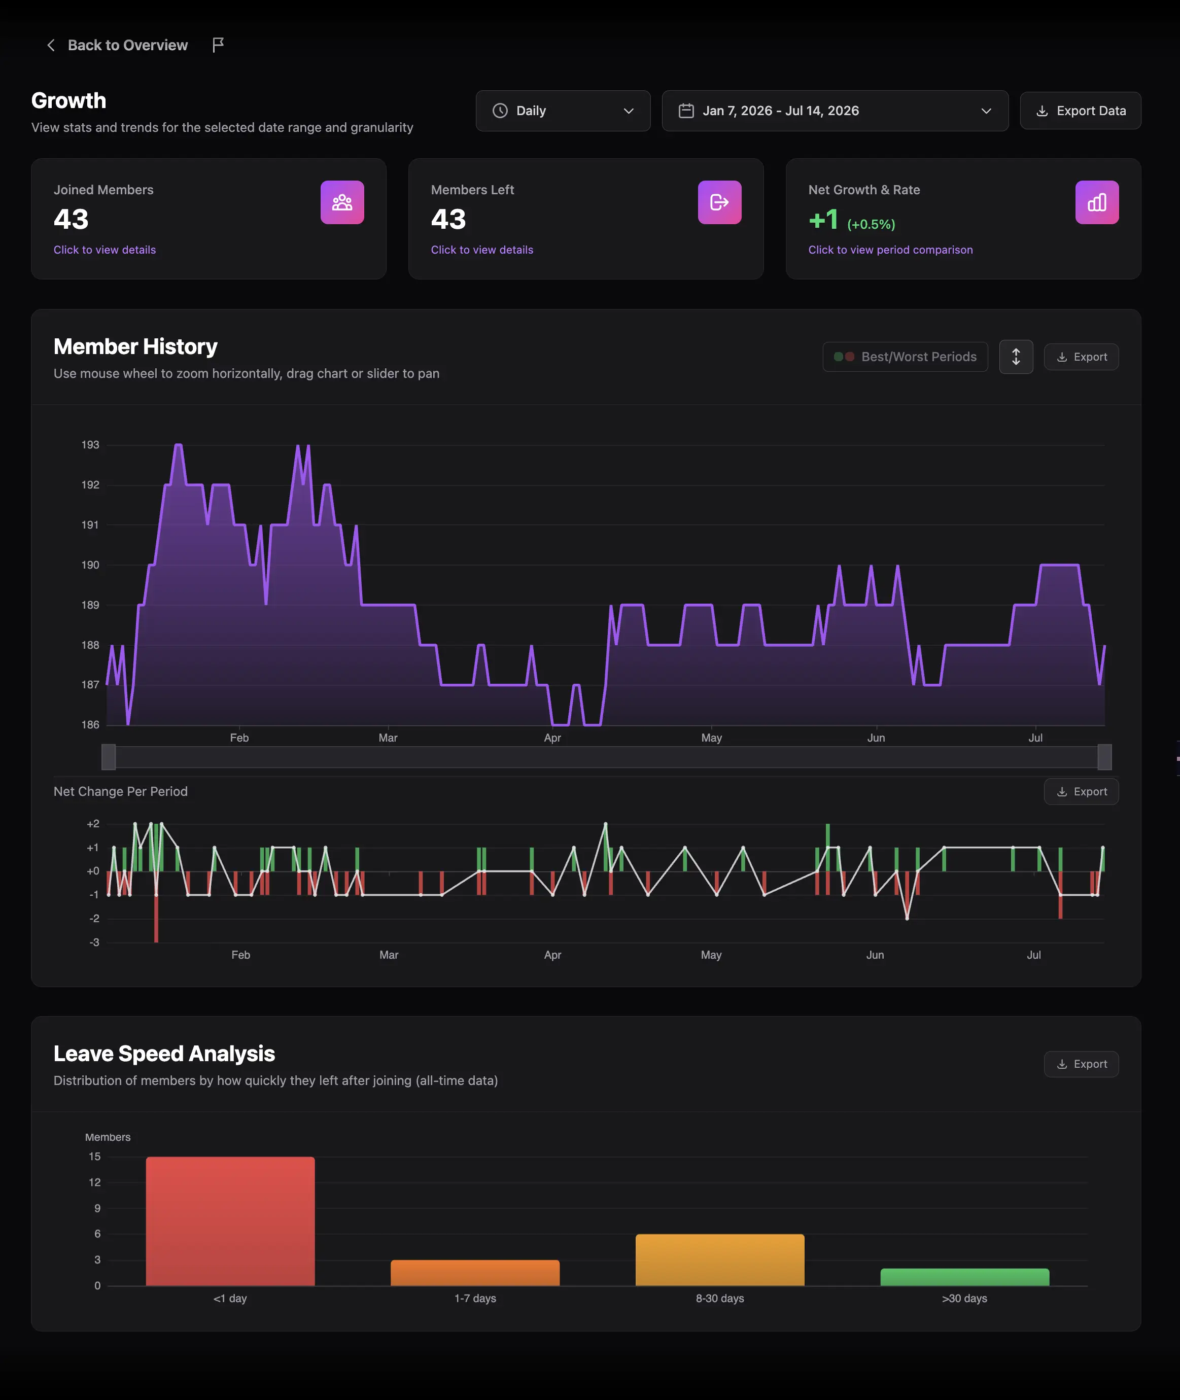Click the 'Members' axis title in bar chart
Viewport: 1180px width, 1400px height.
pyautogui.click(x=108, y=1137)
